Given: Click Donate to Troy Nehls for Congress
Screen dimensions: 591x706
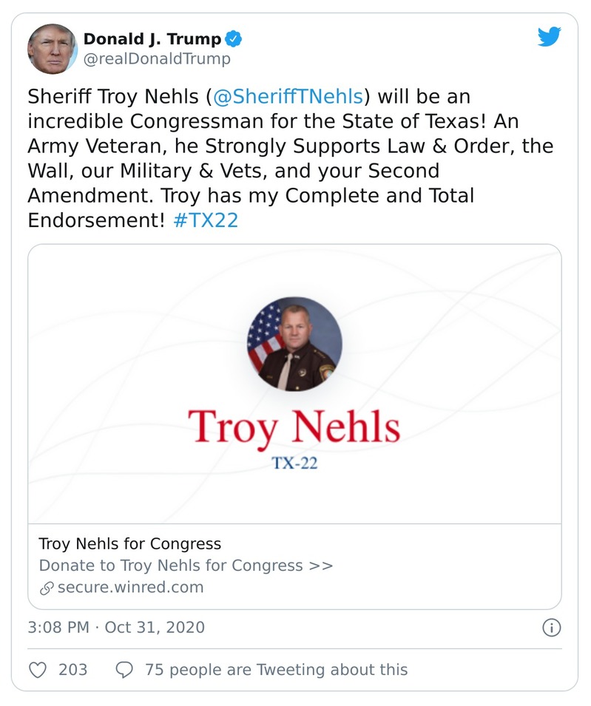Looking at the screenshot, I should (x=186, y=566).
